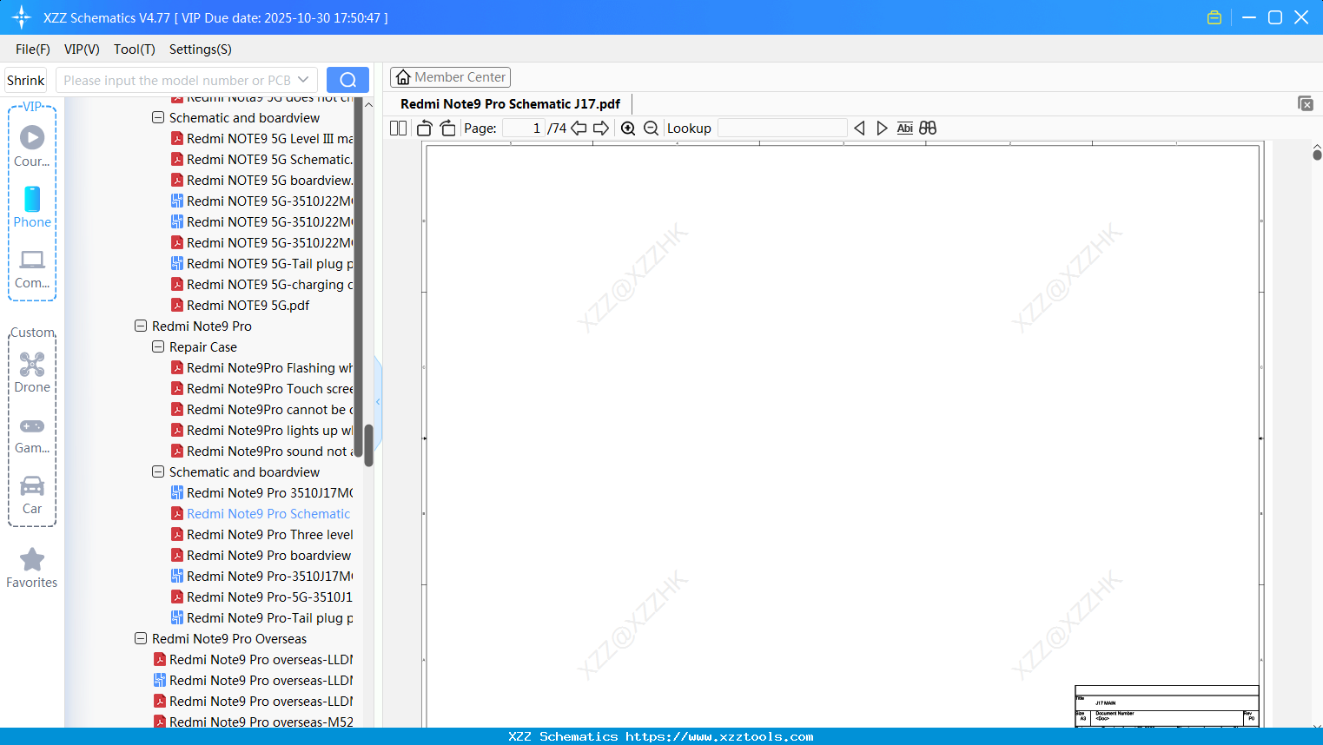Find next lookup result

tap(882, 129)
